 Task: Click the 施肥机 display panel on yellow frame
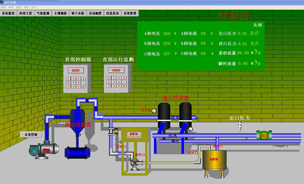pos(131,134)
